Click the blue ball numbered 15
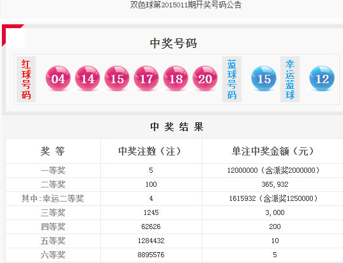Screen dimensions: 343x263 (x=264, y=78)
